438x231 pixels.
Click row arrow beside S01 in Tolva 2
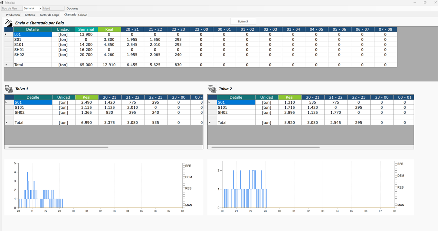point(209,102)
